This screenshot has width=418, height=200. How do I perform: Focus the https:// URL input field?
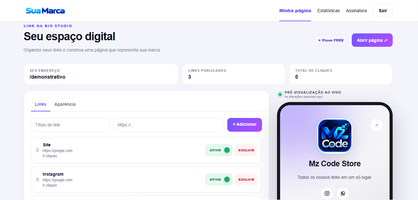click(x=169, y=125)
